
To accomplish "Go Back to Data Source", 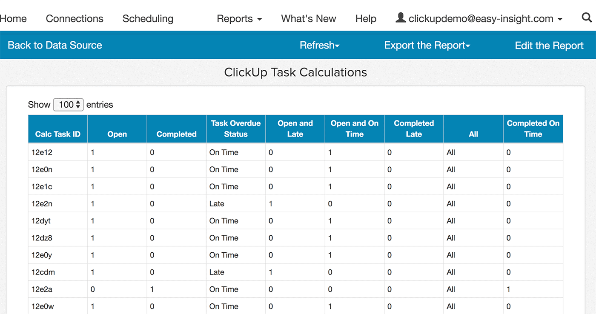I will coord(55,45).
